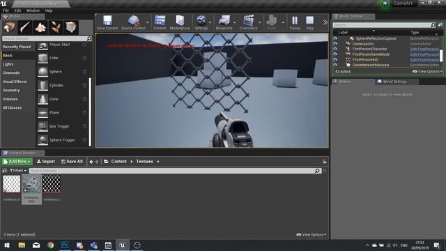The height and width of the screenshot is (251, 446).
Task: Open Marketplace toolbar icon
Action: tap(180, 20)
